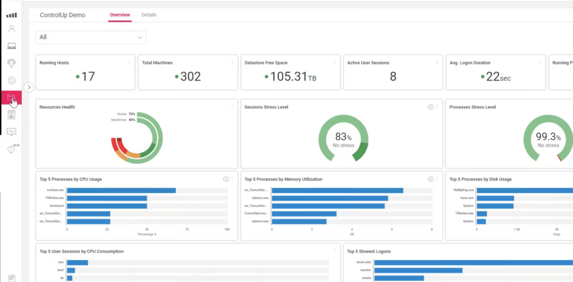The width and height of the screenshot is (573, 282).
Task: Open the headset support sidebar icon
Action: coord(11,63)
